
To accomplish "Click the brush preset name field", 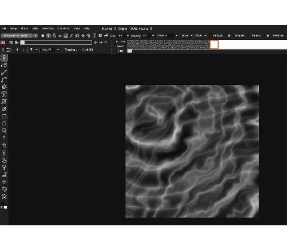I will [x=17, y=36].
